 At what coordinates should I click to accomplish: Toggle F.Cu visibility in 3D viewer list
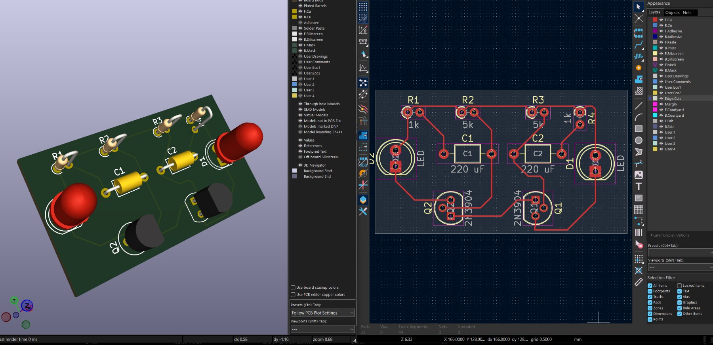click(300, 11)
